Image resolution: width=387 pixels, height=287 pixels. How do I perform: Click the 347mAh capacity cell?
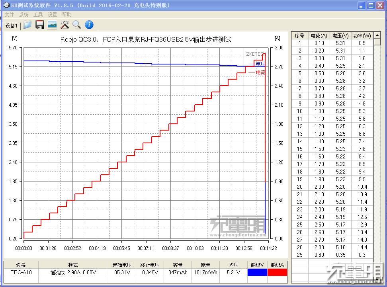click(178, 272)
